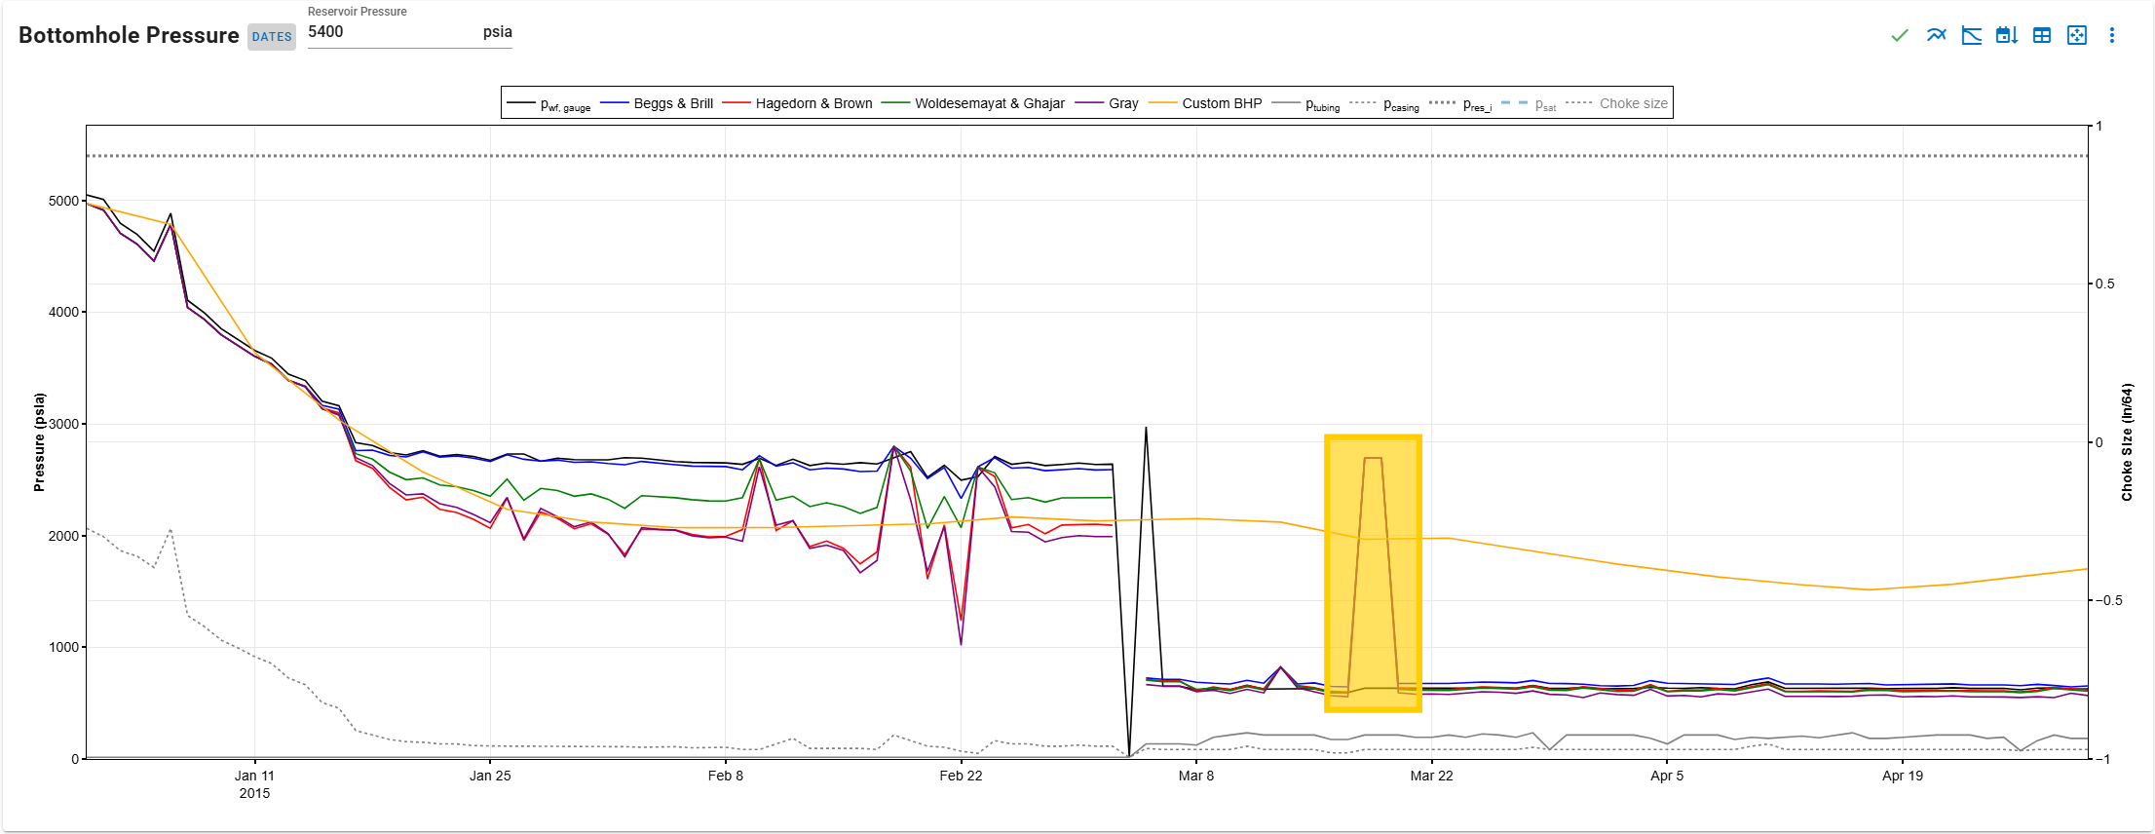Click the 5000 pressure axis tick label
This screenshot has width=2155, height=834.
[x=63, y=201]
